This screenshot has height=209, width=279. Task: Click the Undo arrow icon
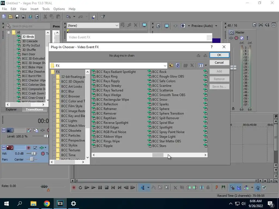tap(68, 17)
